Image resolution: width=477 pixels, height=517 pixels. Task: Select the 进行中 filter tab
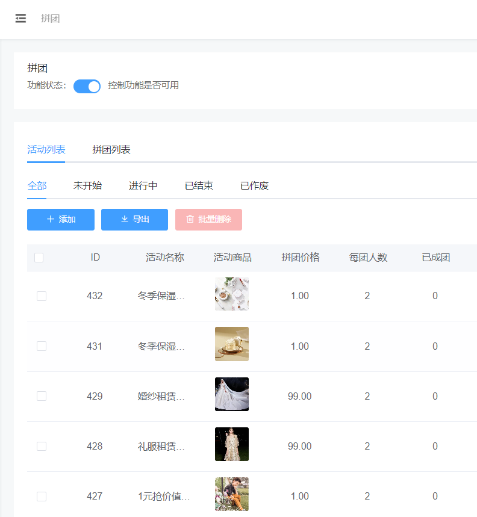[143, 185]
